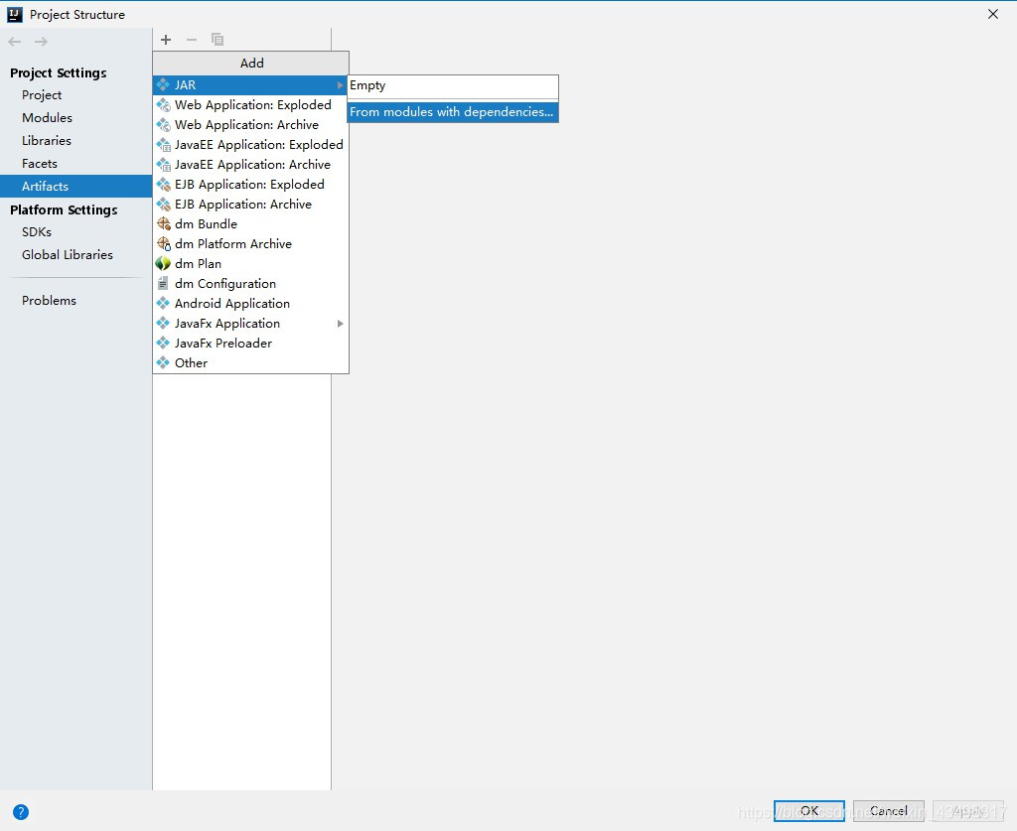Screen dimensions: 1017x831
Task: Click the EJB Application: Archive icon
Action: point(164,205)
